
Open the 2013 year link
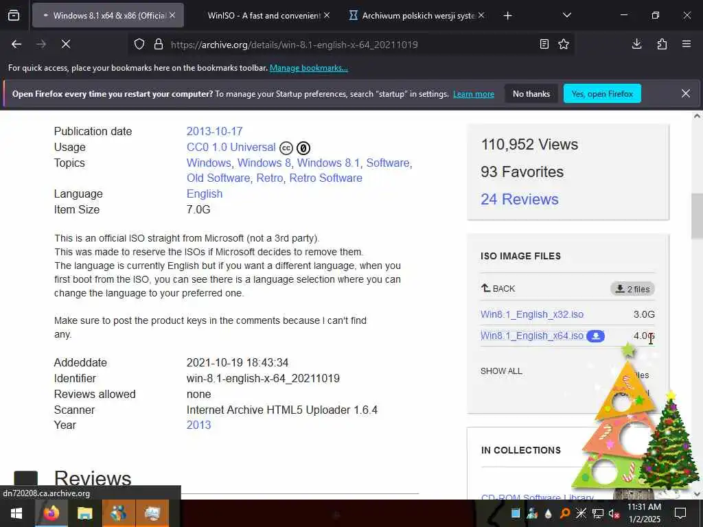[x=198, y=425]
